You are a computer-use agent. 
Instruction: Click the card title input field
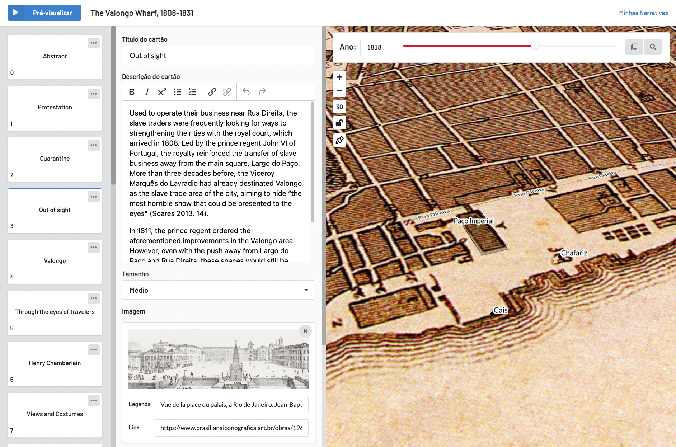219,56
